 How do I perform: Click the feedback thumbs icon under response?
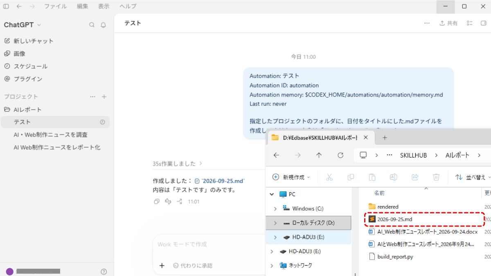[168, 202]
